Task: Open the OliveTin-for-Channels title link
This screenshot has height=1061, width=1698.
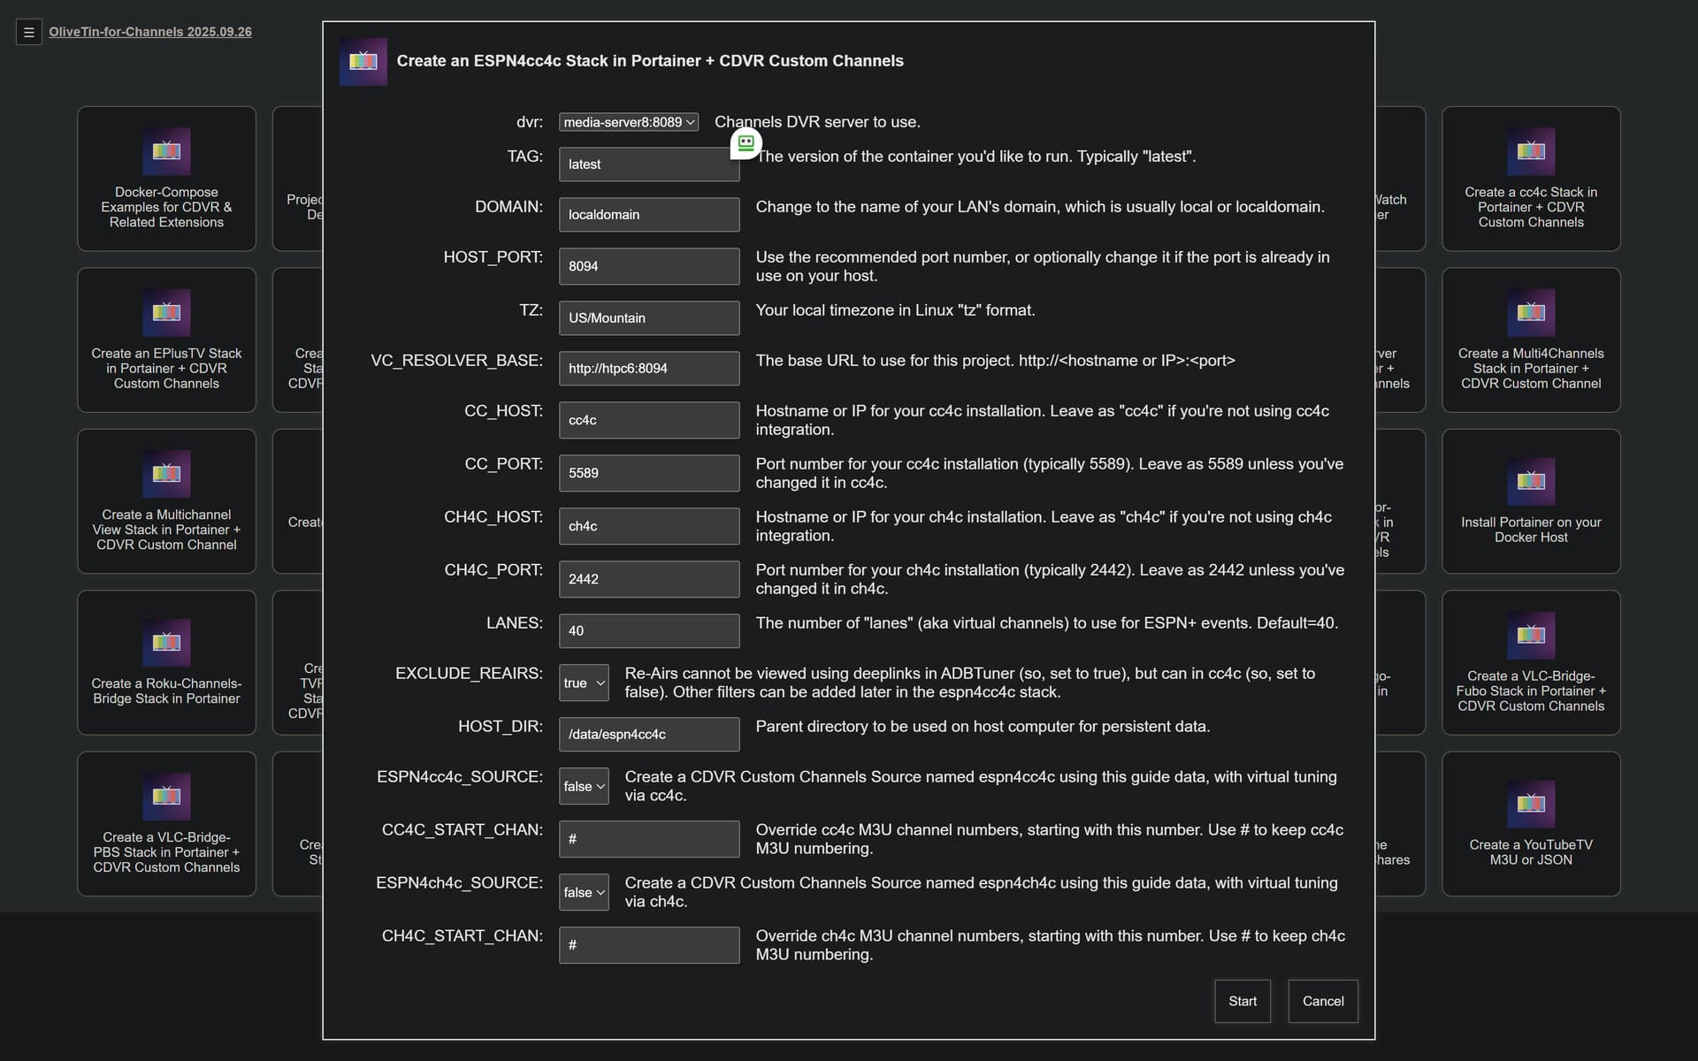Action: tap(150, 32)
